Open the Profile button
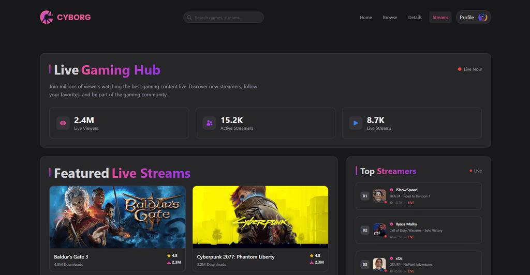Screen dimensions: 530x275 point(473,17)
